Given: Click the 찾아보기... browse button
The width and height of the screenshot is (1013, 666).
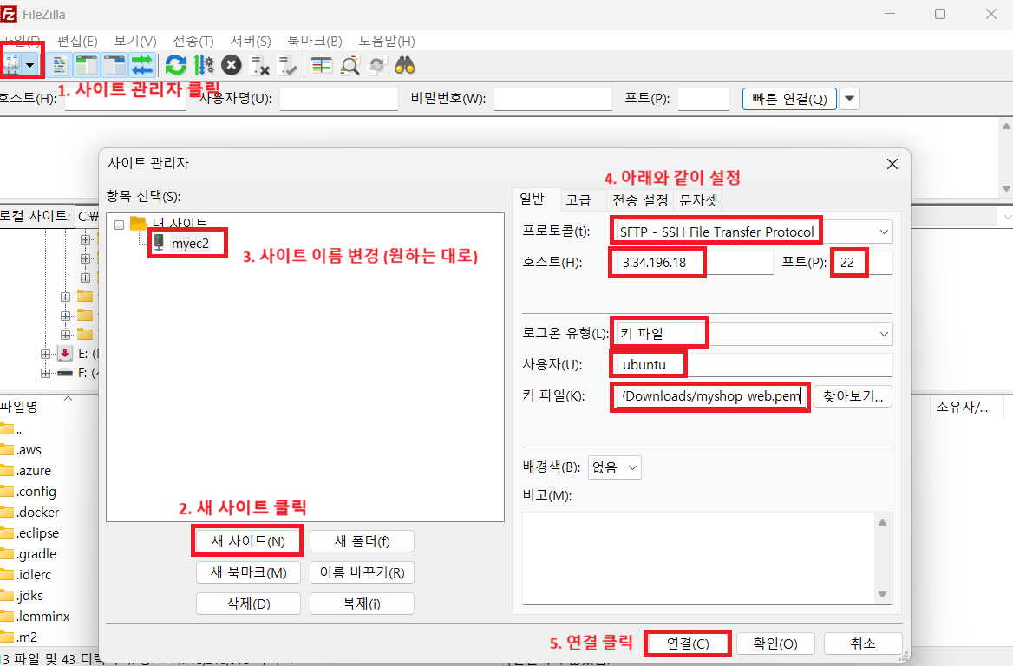Looking at the screenshot, I should tap(853, 396).
